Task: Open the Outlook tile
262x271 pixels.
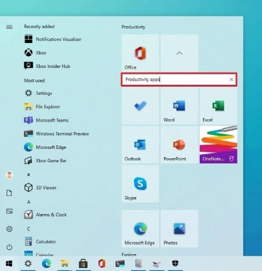Action: coord(140,145)
